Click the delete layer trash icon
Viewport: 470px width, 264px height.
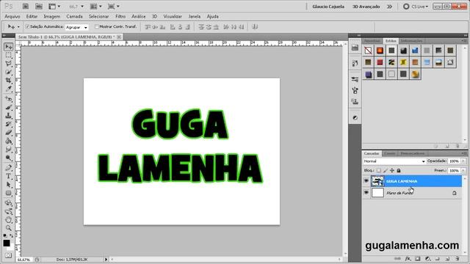tap(458, 259)
